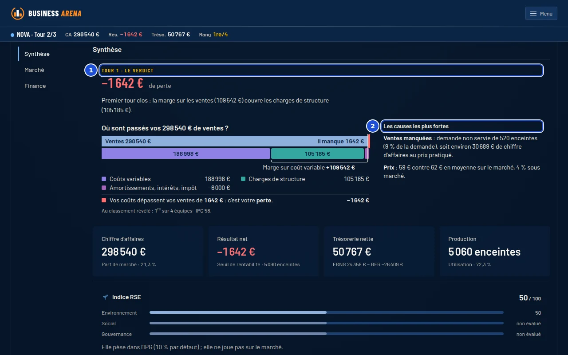Click the TOUR 1 · LE VERDICT heading

tap(128, 71)
